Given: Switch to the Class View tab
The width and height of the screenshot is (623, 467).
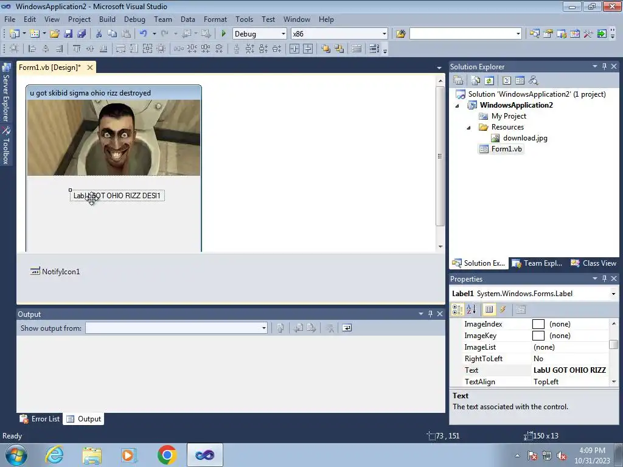Looking at the screenshot, I should pyautogui.click(x=594, y=263).
